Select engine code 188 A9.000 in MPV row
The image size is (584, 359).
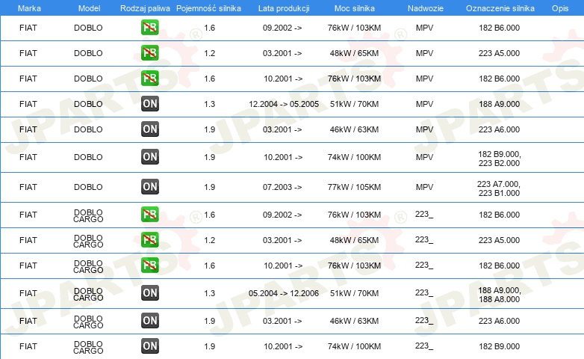(499, 104)
